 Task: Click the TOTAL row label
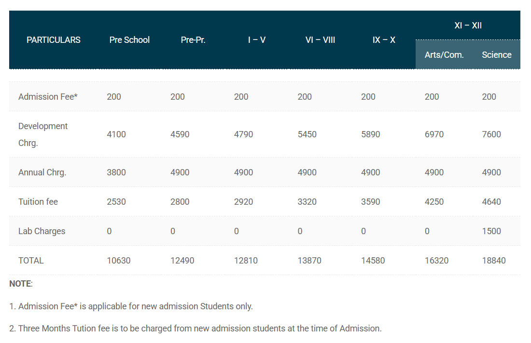click(x=31, y=260)
